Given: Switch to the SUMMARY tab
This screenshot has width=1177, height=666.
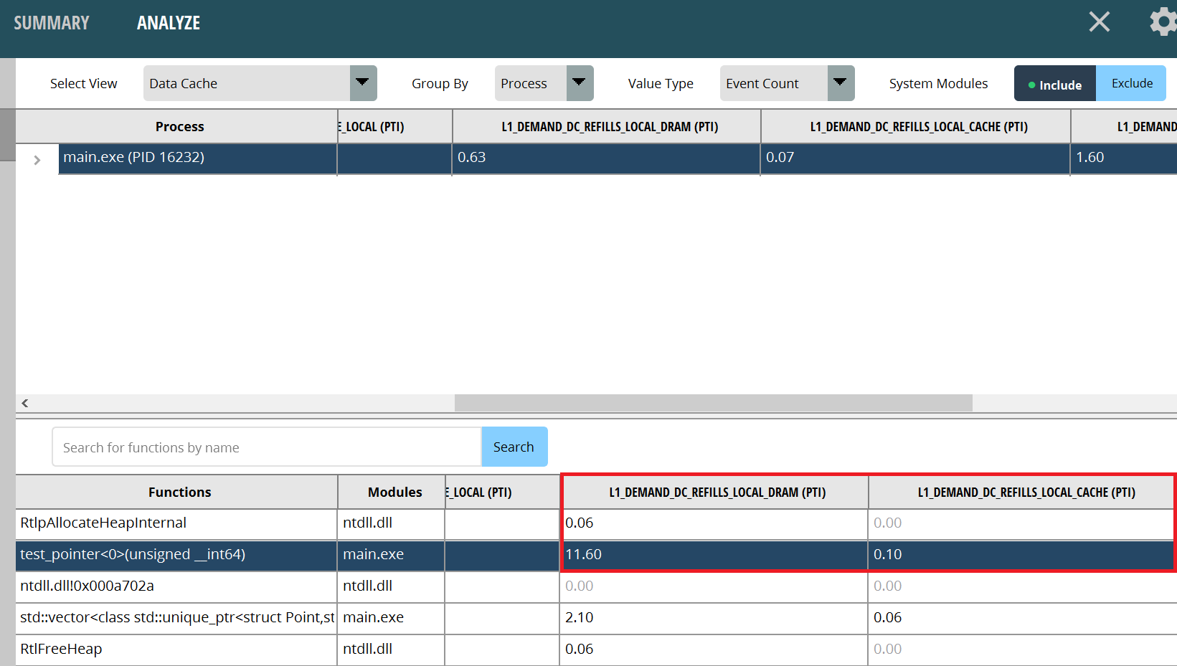Looking at the screenshot, I should point(52,23).
